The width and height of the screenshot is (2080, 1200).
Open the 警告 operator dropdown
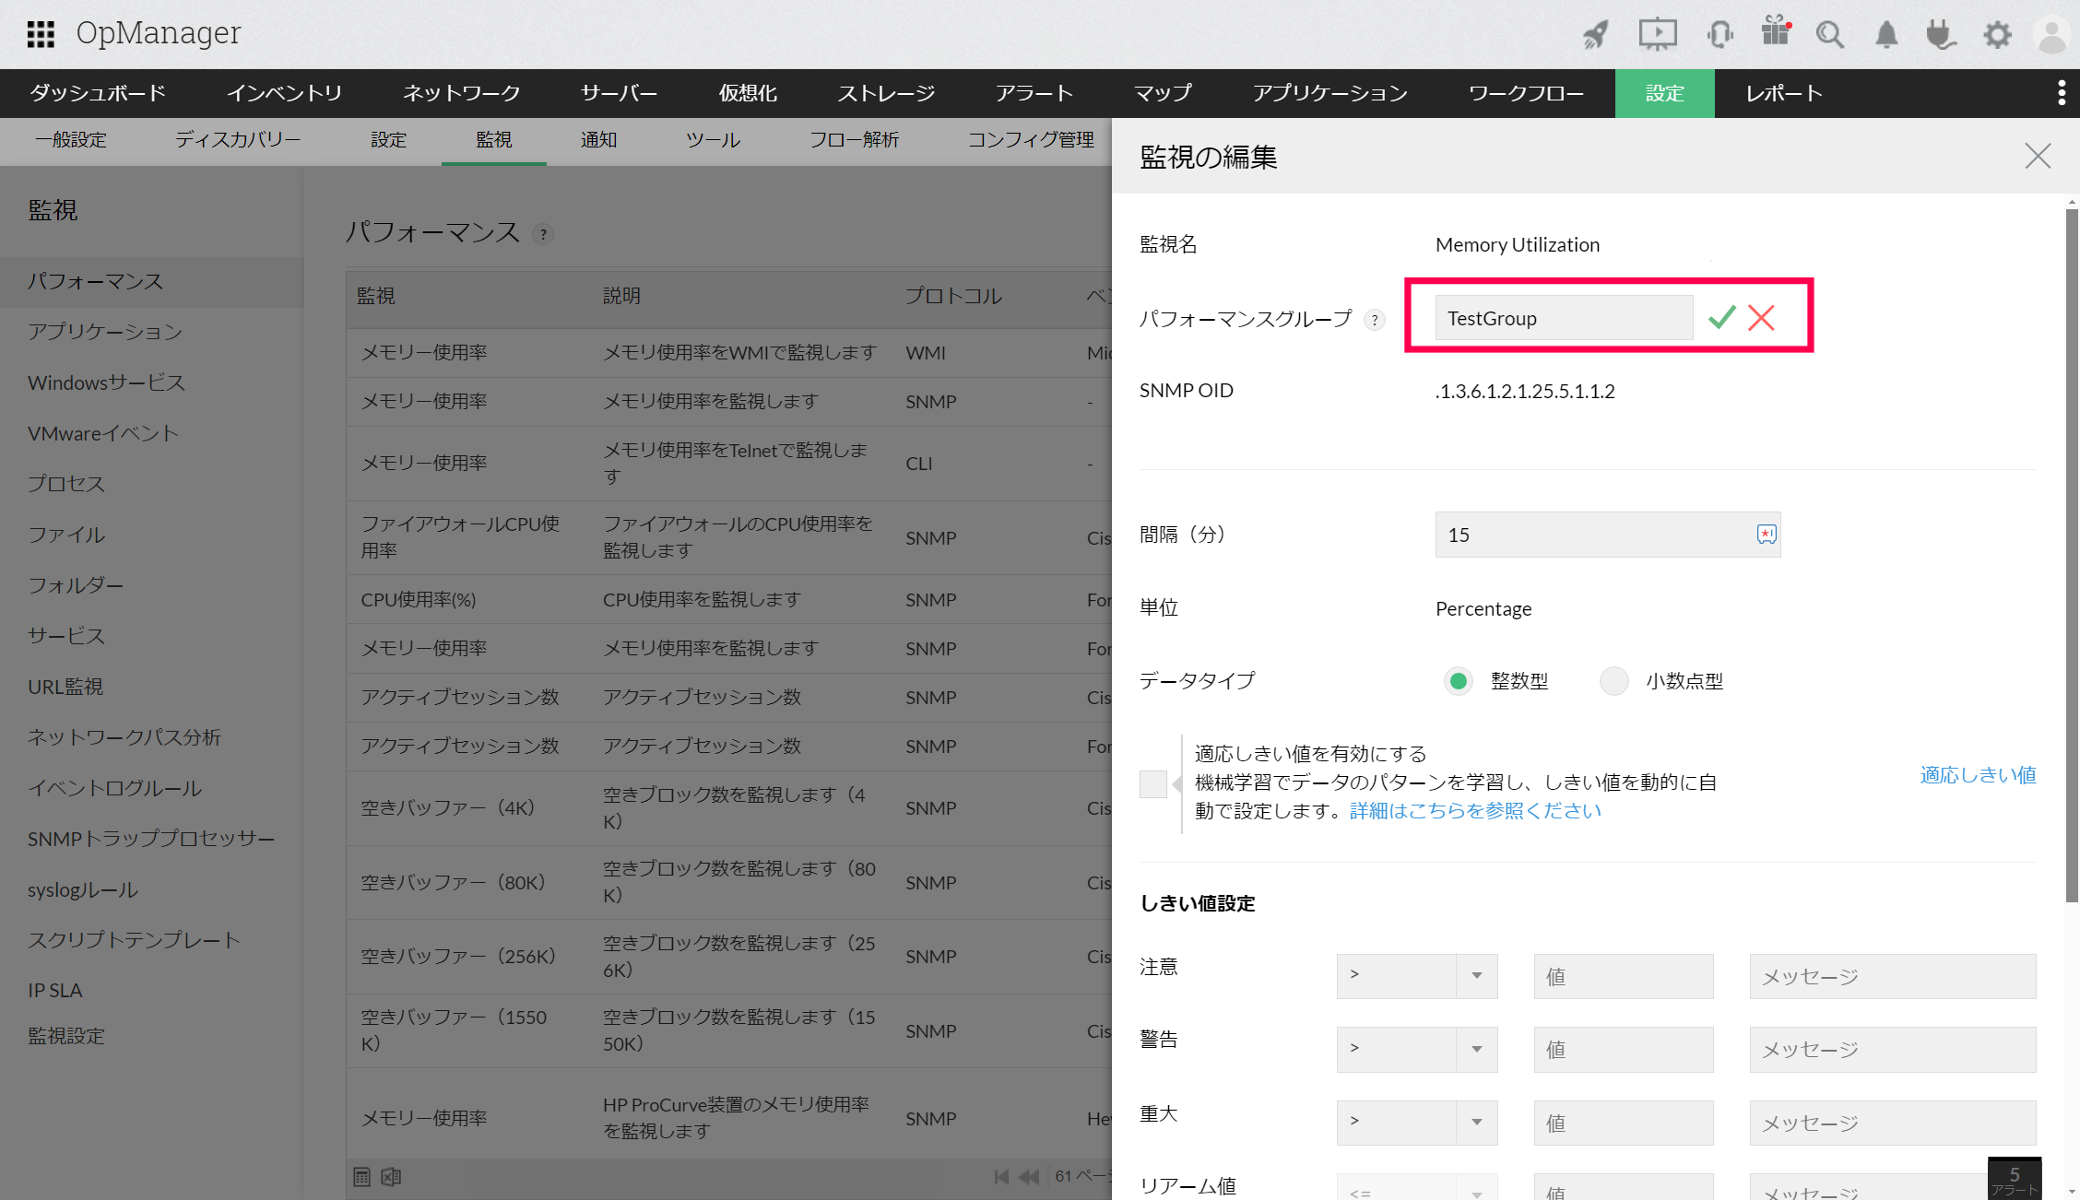click(1416, 1049)
